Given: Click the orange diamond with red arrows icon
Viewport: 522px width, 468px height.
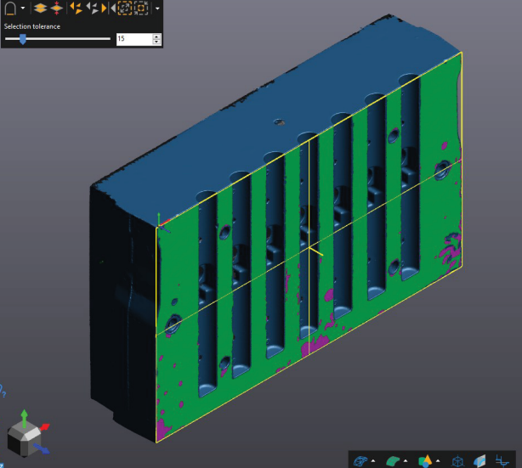Looking at the screenshot, I should tap(57, 8).
